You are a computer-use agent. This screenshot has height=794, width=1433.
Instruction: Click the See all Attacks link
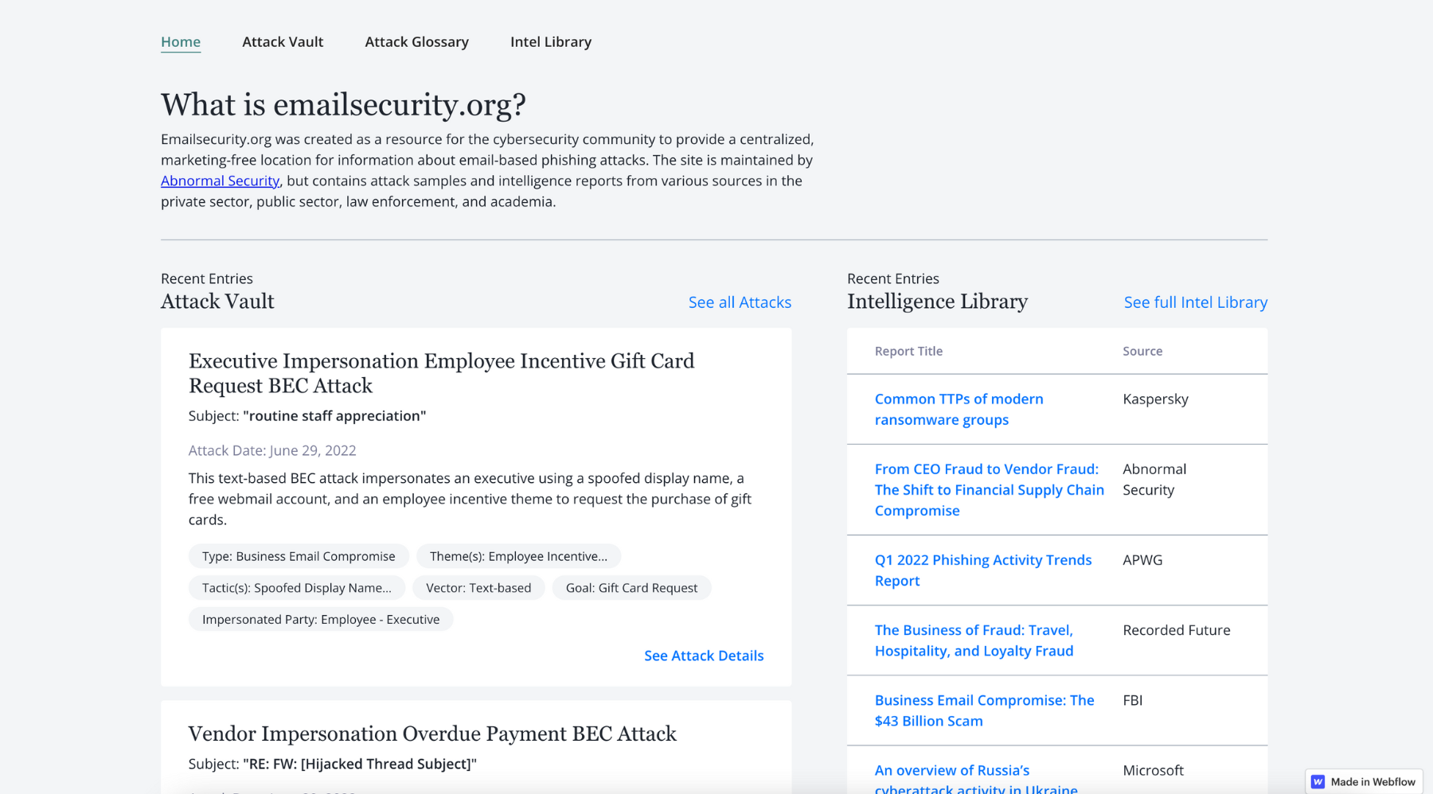point(740,302)
